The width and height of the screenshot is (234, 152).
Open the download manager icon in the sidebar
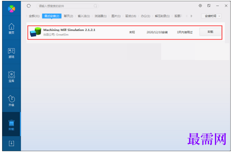point(12,143)
